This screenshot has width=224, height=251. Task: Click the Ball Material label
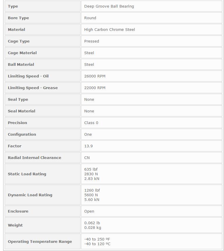[21, 64]
